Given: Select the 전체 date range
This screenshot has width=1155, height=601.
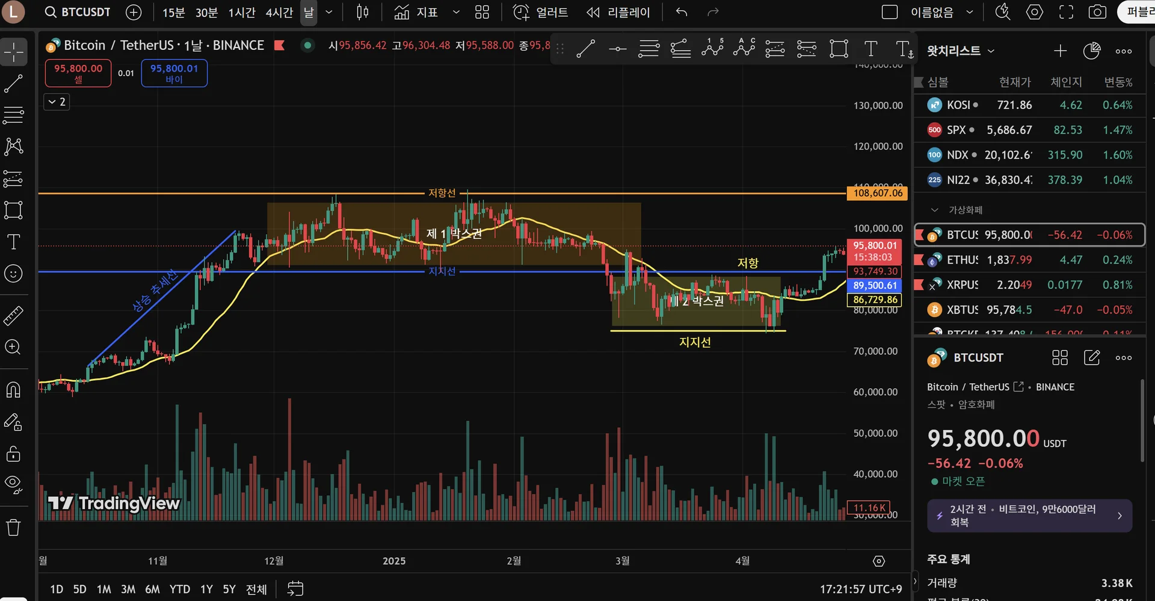Looking at the screenshot, I should 256,589.
